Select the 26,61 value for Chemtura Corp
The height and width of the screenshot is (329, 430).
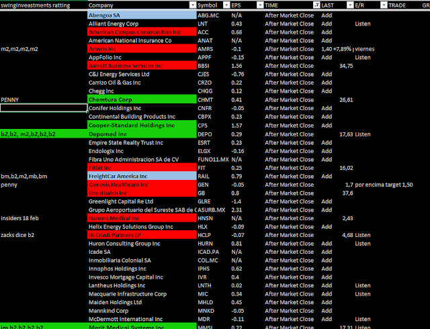(337, 100)
